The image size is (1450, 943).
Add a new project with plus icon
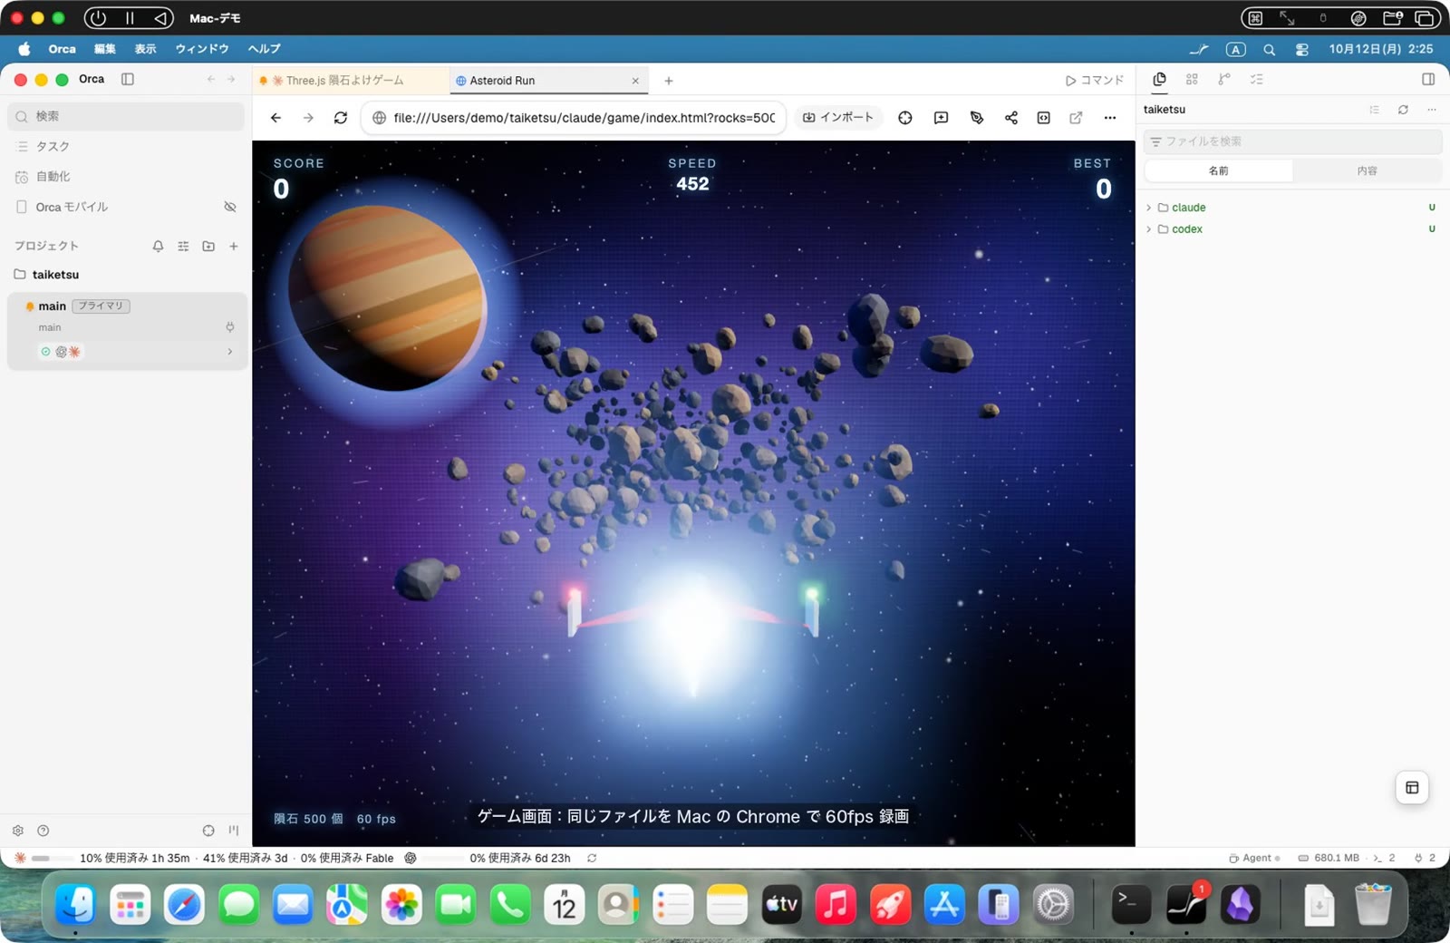coord(234,246)
